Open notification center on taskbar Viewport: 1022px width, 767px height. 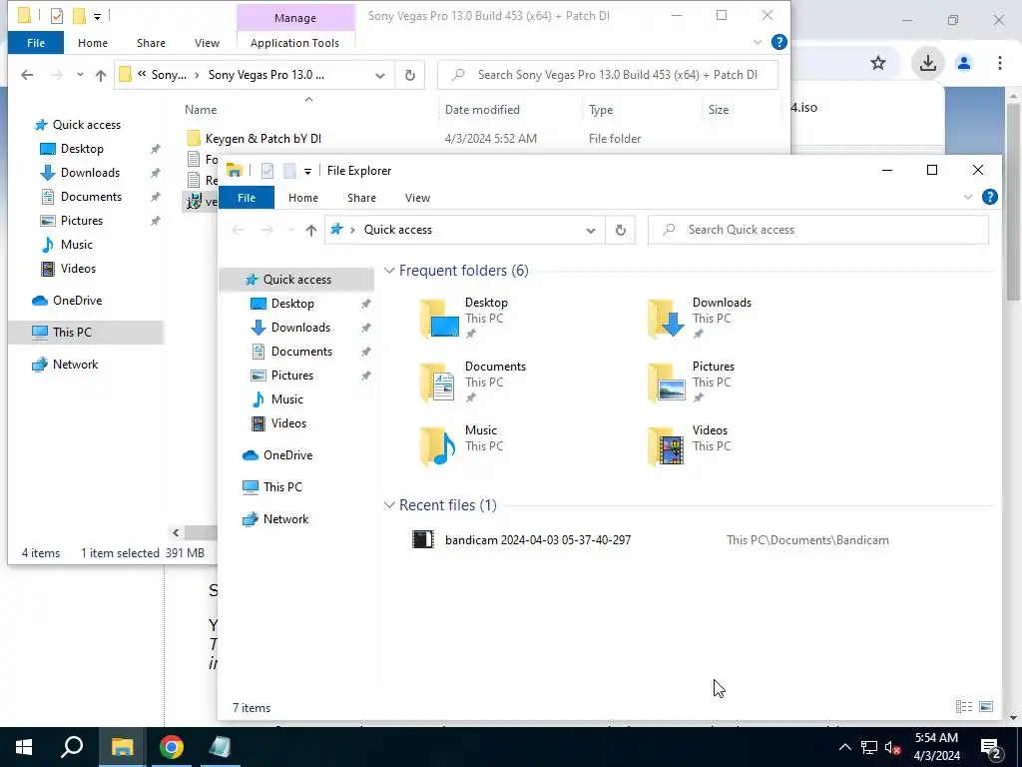tap(991, 747)
